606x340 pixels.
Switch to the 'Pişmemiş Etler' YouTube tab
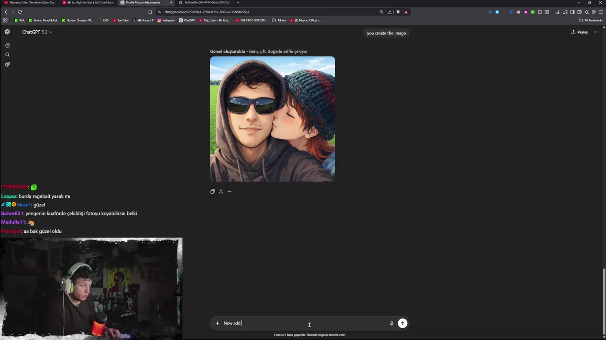click(x=29, y=2)
